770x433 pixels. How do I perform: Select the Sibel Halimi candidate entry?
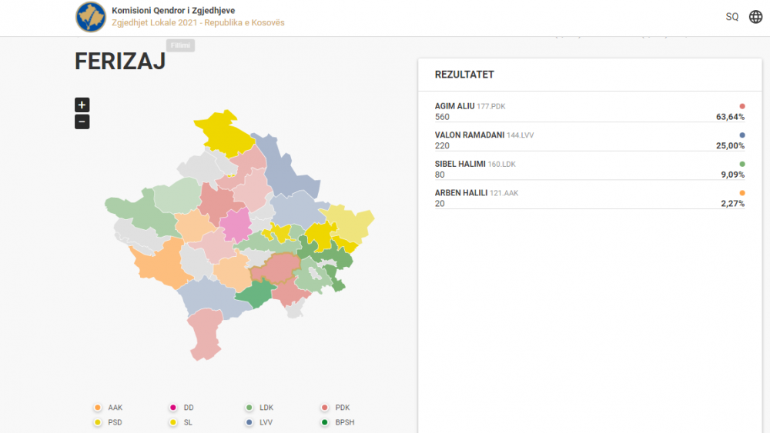[589, 169]
